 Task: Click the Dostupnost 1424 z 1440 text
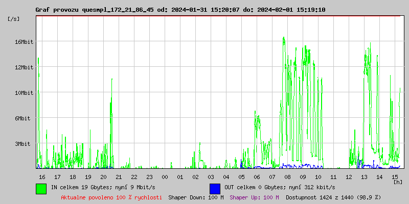point(333,197)
